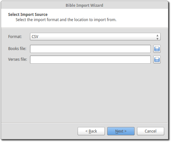The image size is (171, 142).
Task: Click the 'Books file:' label
Action: (17, 49)
